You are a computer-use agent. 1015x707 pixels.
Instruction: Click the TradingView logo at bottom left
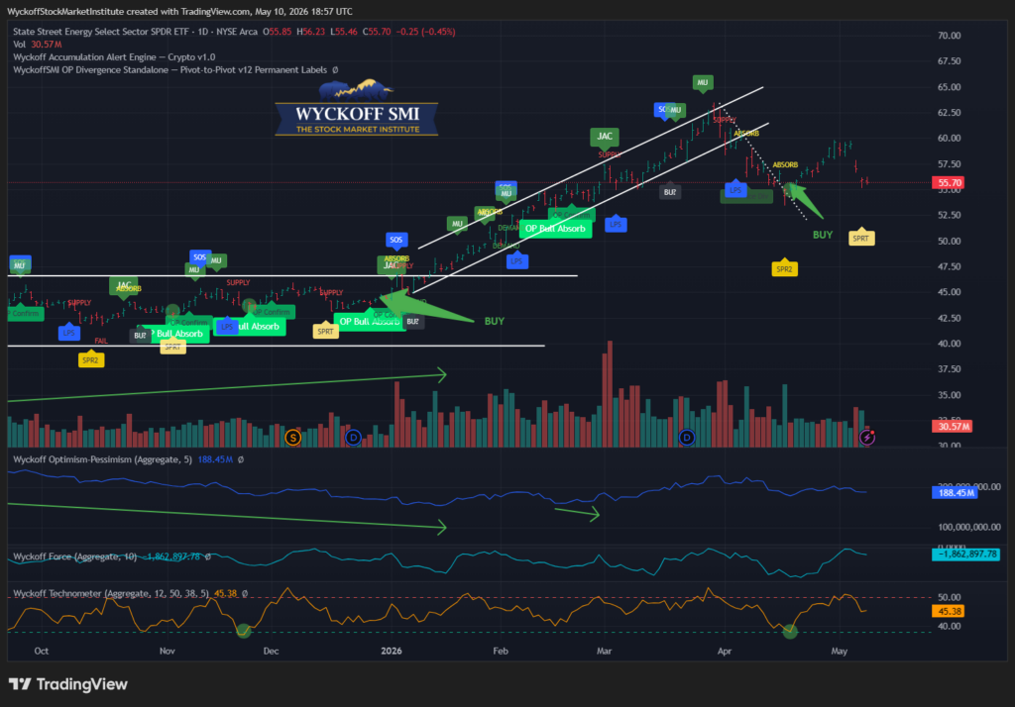pyautogui.click(x=68, y=684)
